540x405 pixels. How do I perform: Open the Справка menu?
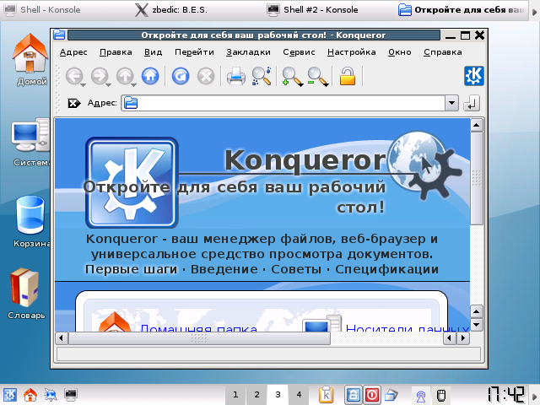click(442, 52)
